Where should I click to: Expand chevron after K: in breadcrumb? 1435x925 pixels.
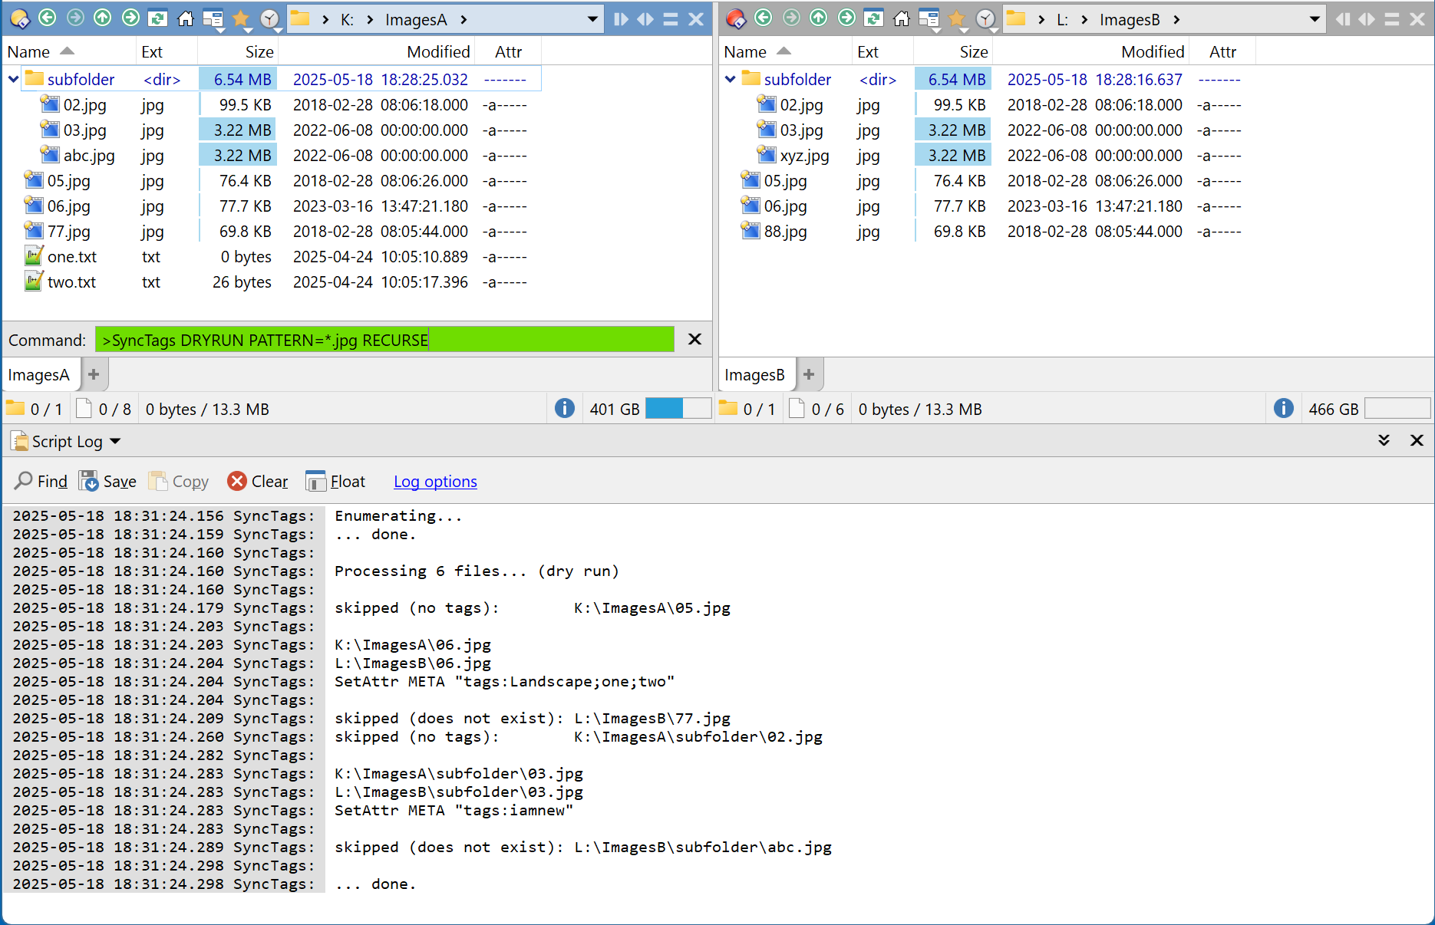click(x=370, y=20)
